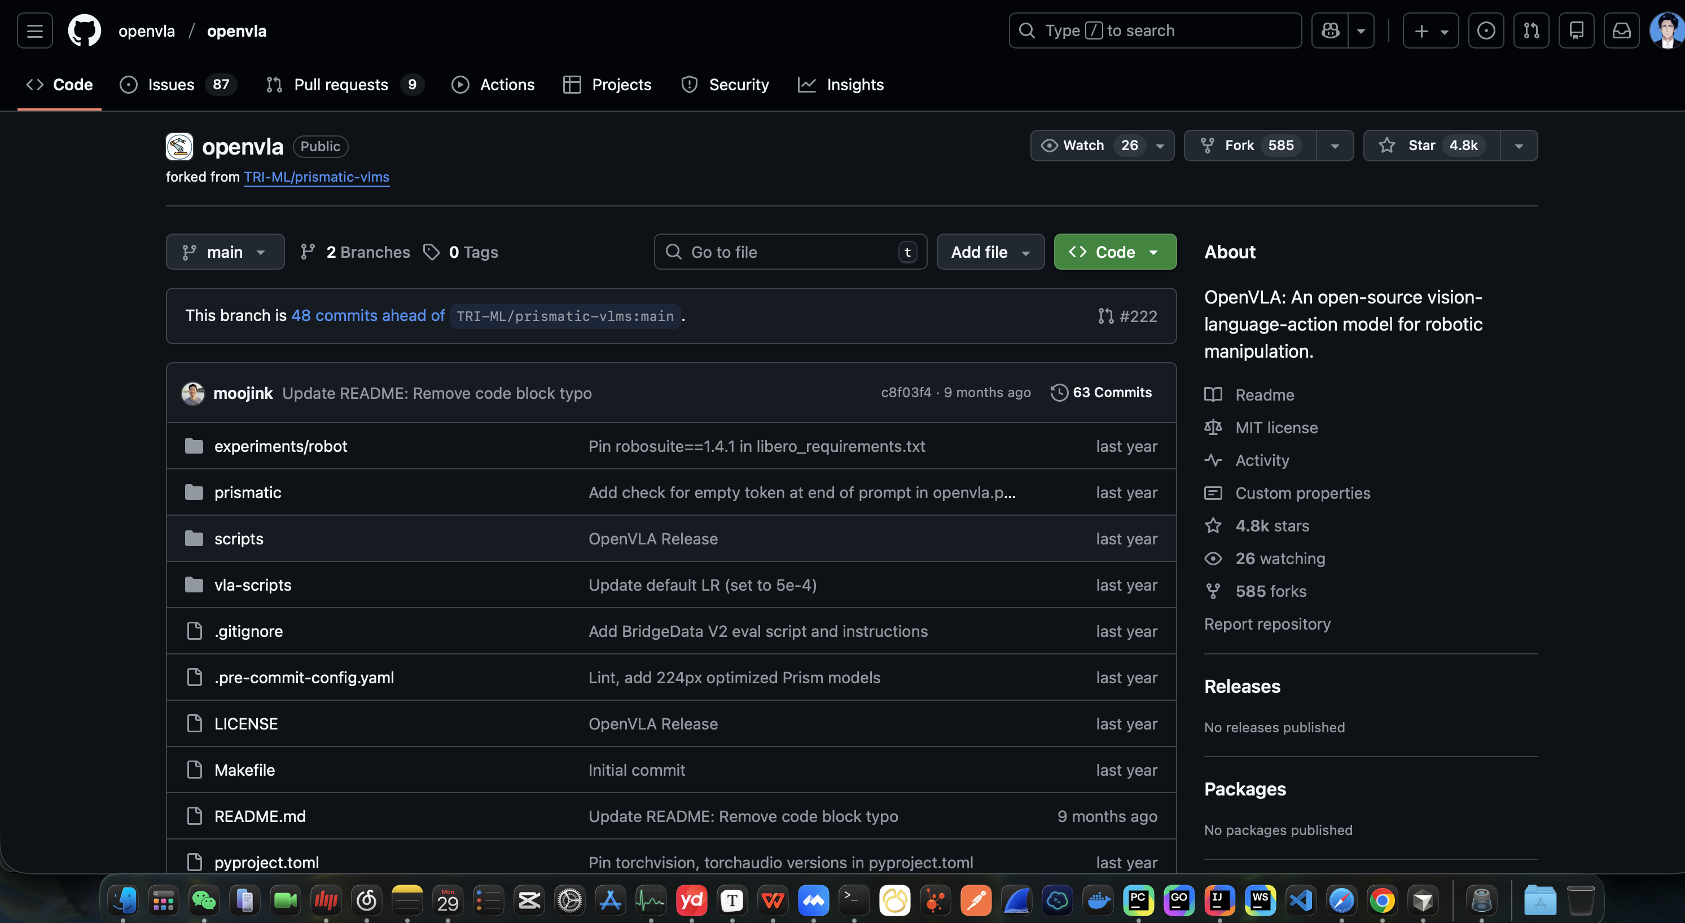
Task: Open the Fork options dropdown arrow
Action: pos(1335,145)
